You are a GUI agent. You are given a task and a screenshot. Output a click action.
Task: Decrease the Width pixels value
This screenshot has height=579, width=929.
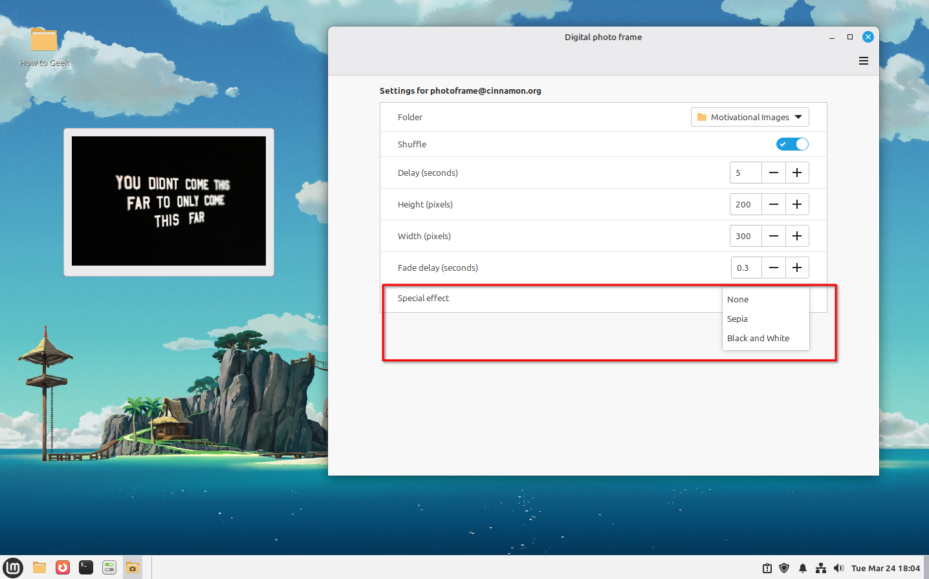(x=773, y=236)
